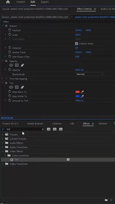The width and height of the screenshot is (115, 204).
Task: Create ellipse mask under Opacity
Action: [x=11, y=65]
